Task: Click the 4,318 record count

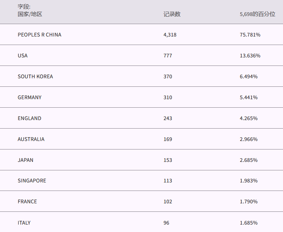Action: [170, 35]
